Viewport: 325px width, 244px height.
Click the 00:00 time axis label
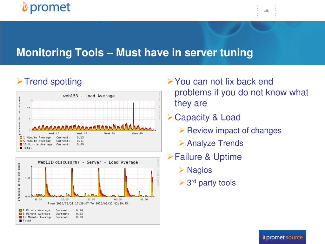click(118, 200)
